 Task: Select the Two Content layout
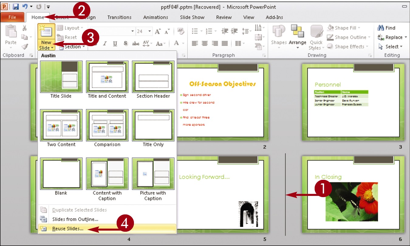pyautogui.click(x=61, y=128)
